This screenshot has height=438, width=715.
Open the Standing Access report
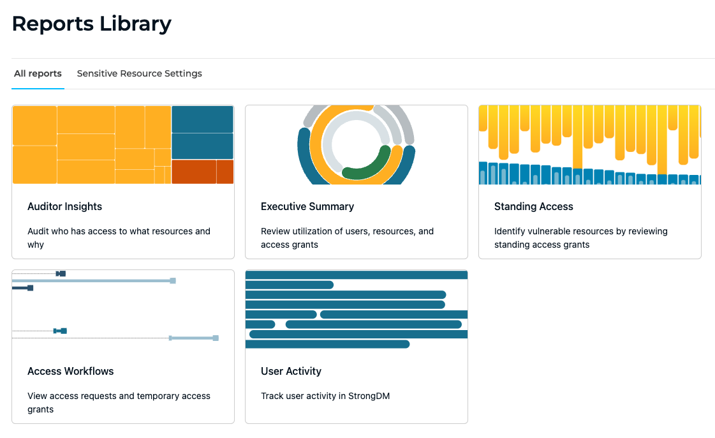pyautogui.click(x=534, y=206)
